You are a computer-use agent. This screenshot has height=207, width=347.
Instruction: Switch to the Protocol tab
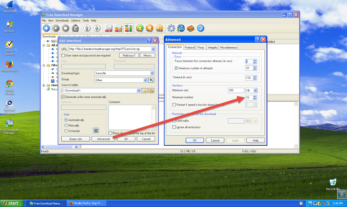pos(189,48)
